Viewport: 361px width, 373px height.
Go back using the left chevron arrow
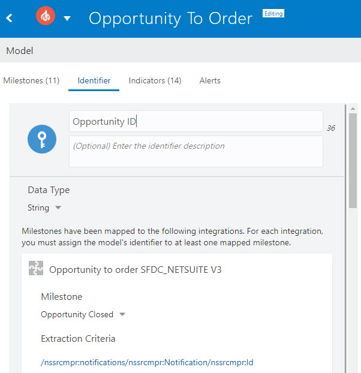(9, 18)
